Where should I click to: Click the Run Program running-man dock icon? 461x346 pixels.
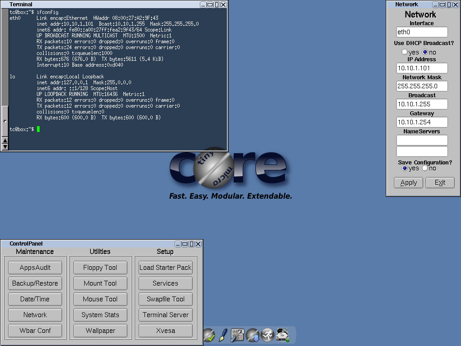point(267,335)
